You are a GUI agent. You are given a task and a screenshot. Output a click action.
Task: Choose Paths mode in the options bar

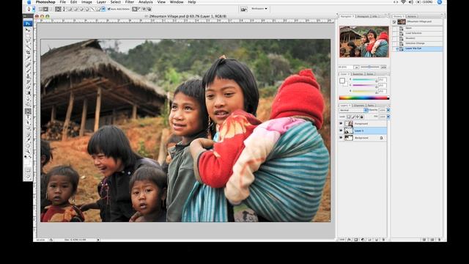click(45, 10)
